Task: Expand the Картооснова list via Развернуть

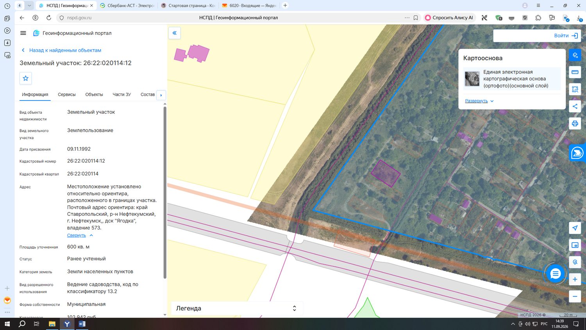Action: pyautogui.click(x=479, y=101)
